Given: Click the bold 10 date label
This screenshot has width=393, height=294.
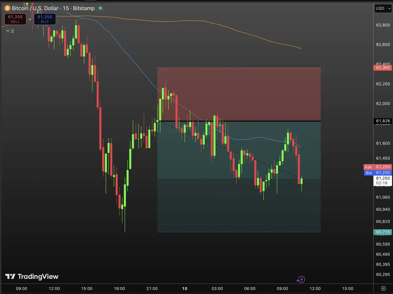Looking at the screenshot, I should point(185,289).
